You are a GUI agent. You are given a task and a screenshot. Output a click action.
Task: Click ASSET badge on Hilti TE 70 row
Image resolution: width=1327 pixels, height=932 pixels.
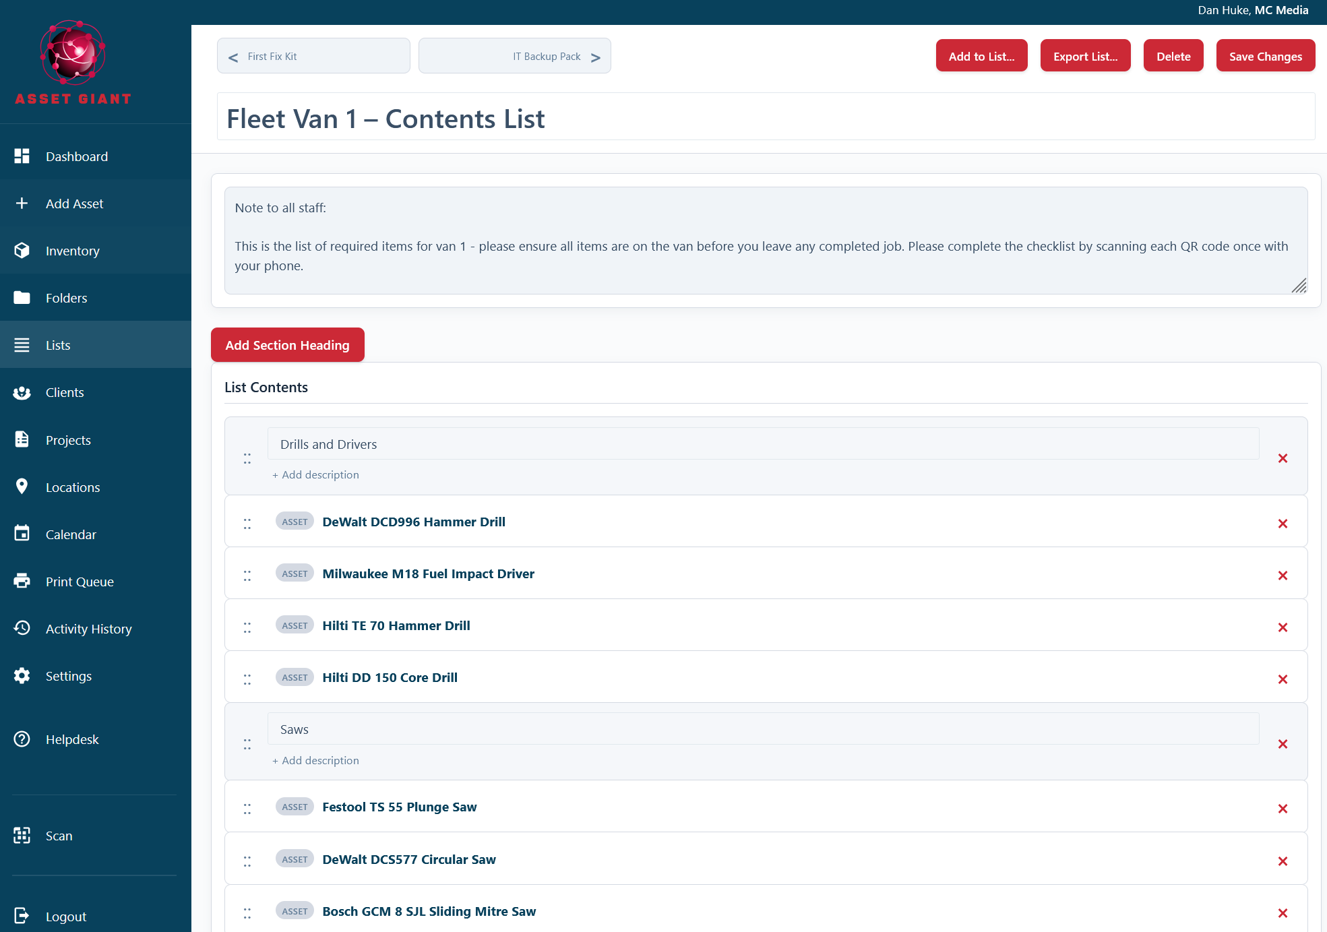pos(295,625)
